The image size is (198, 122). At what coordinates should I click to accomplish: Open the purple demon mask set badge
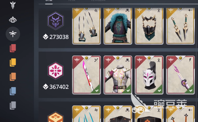55,21
